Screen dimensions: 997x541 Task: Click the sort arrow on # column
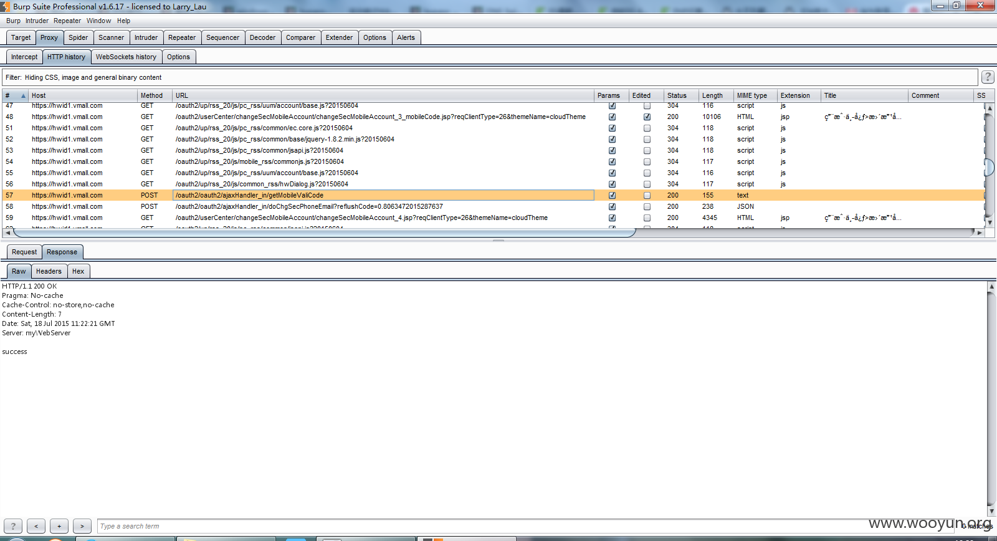23,96
